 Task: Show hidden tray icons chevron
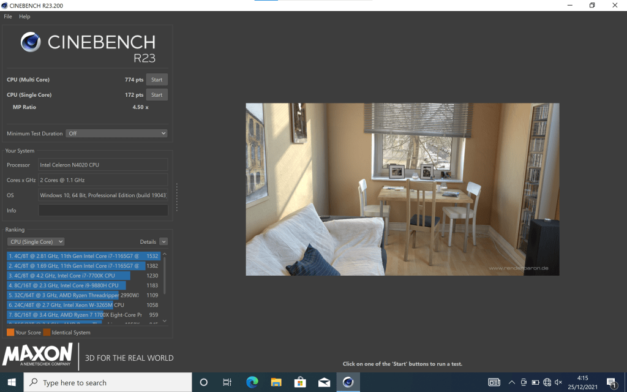click(511, 382)
